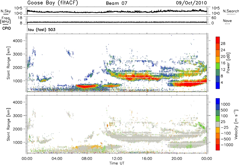This screenshot has height=165, width=239.
Task: Select the "Freq. [MHz]" axis label
Action: tap(5, 20)
